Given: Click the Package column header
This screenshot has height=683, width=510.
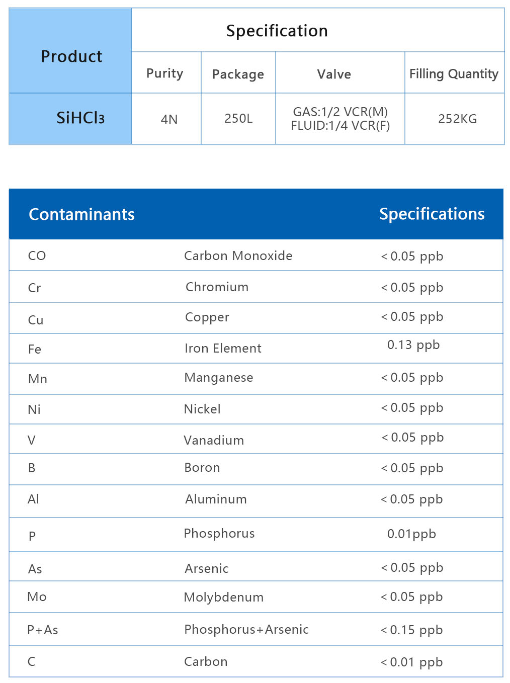Looking at the screenshot, I should [238, 74].
